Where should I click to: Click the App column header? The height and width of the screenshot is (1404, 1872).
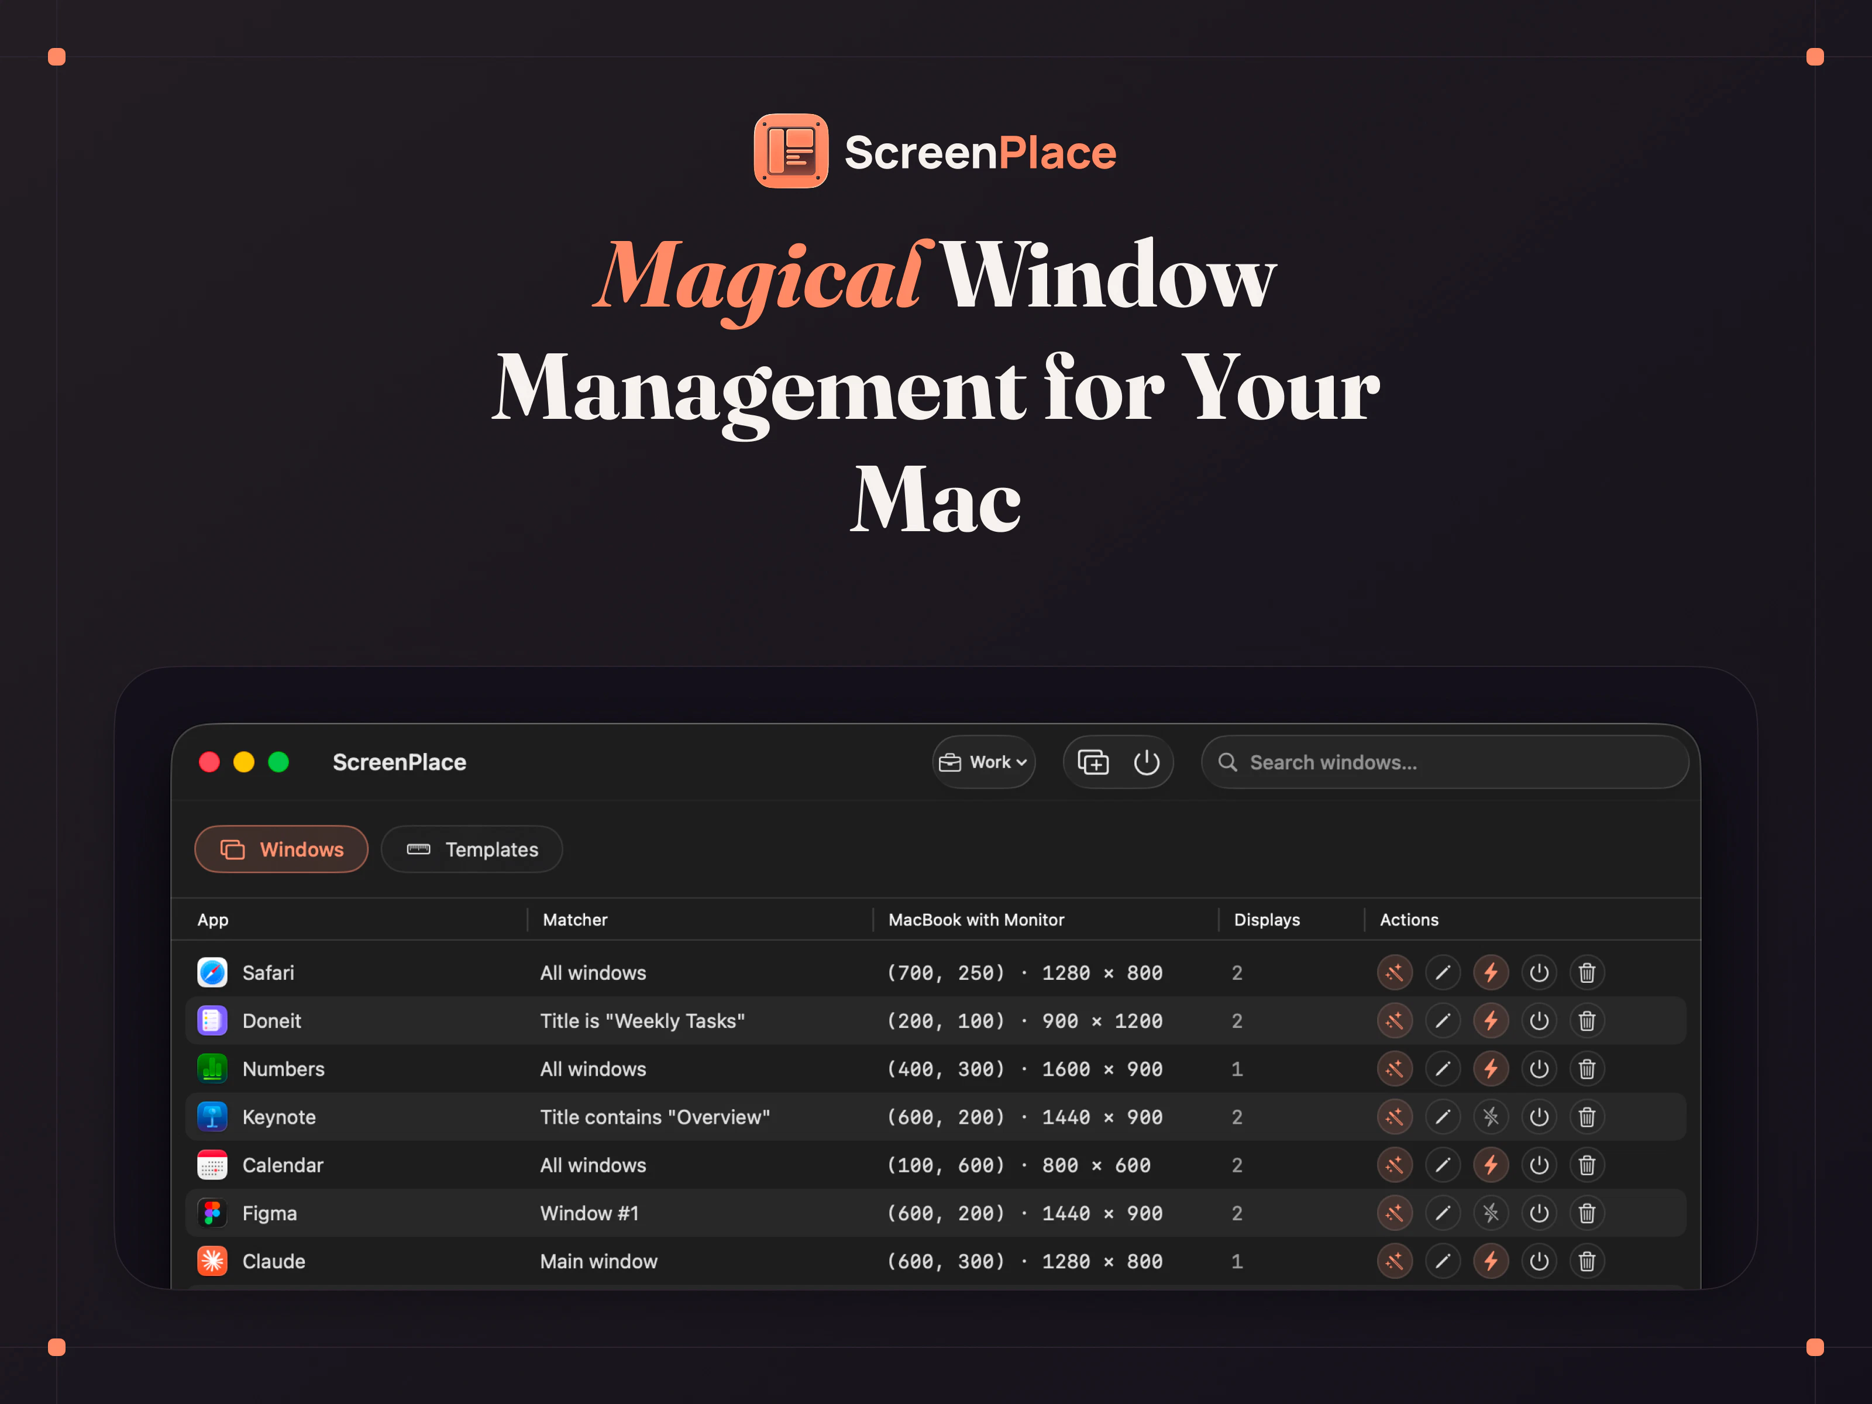click(214, 920)
